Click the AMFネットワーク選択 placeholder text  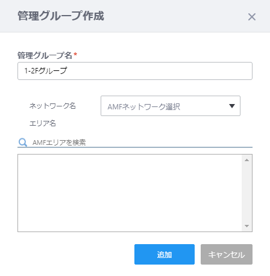click(144, 107)
